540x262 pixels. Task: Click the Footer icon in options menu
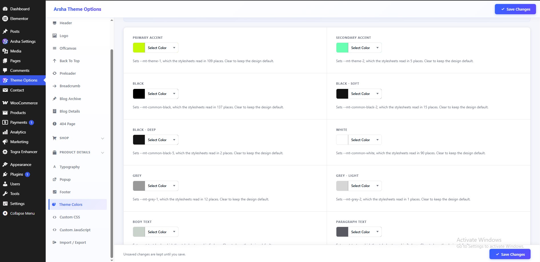coord(55,192)
